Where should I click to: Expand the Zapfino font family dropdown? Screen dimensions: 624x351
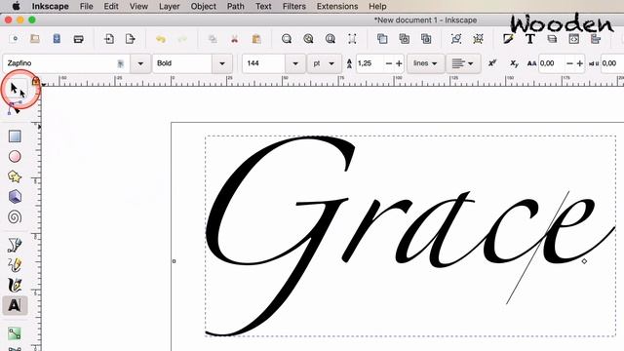tap(140, 63)
